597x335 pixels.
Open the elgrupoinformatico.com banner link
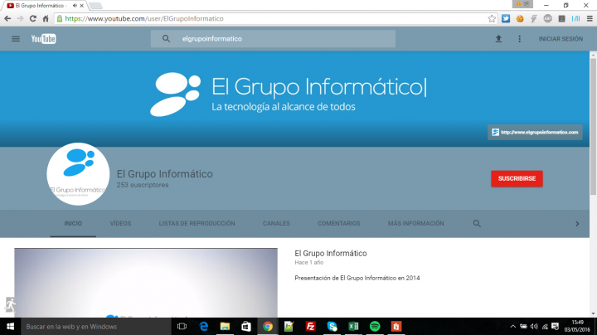point(535,132)
